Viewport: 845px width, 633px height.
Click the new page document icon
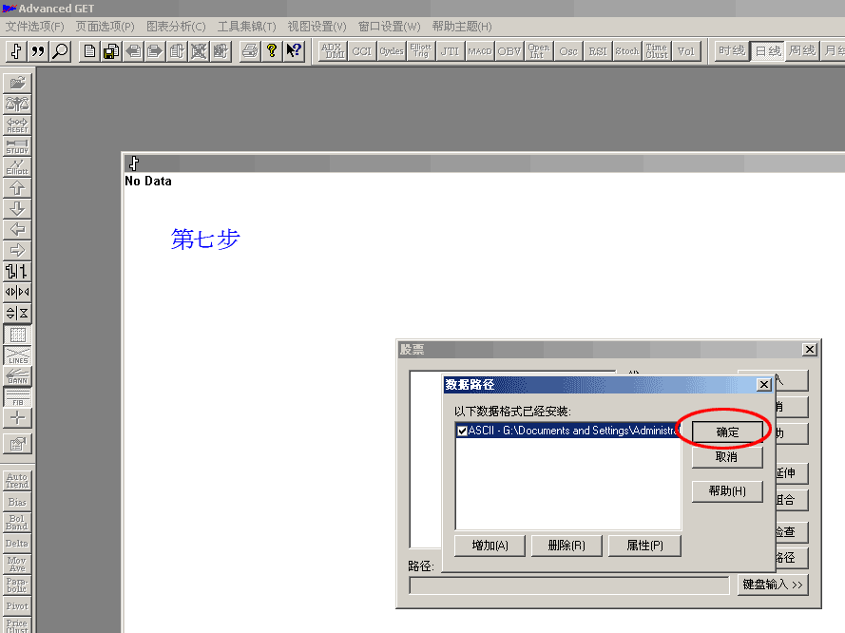click(89, 51)
